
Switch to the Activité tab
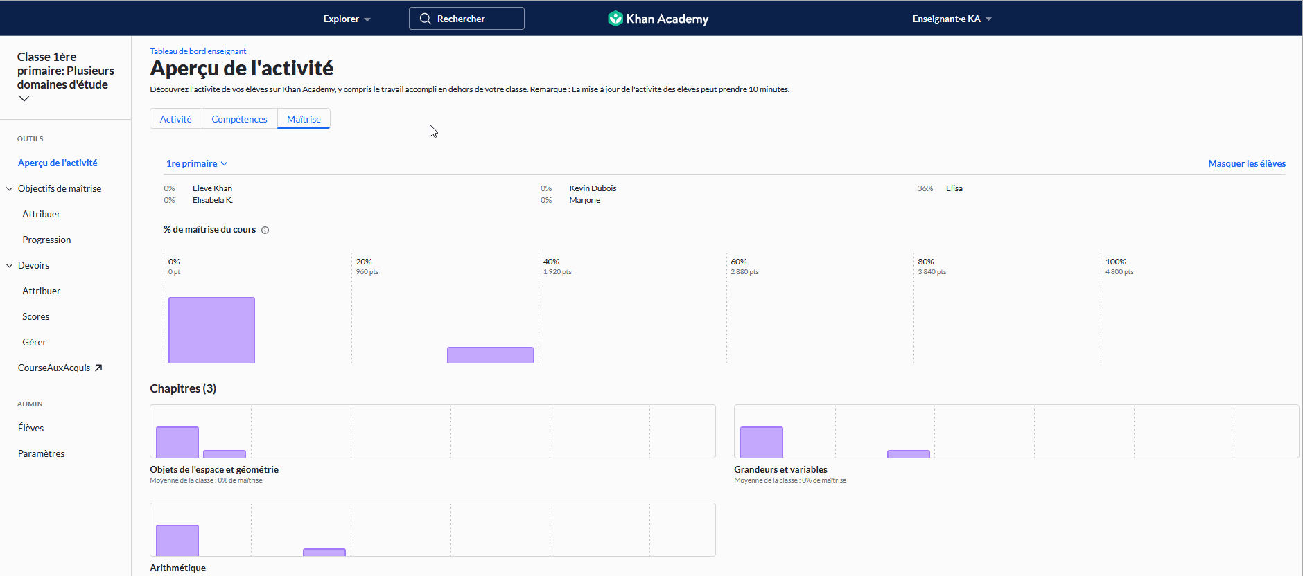tap(176, 119)
